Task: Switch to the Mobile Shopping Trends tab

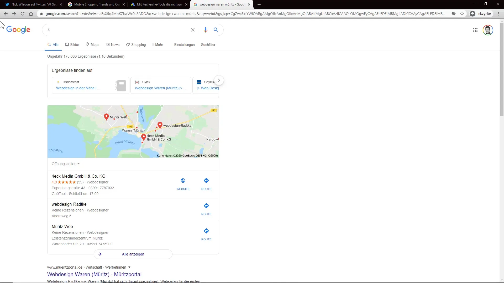Action: coord(96,4)
